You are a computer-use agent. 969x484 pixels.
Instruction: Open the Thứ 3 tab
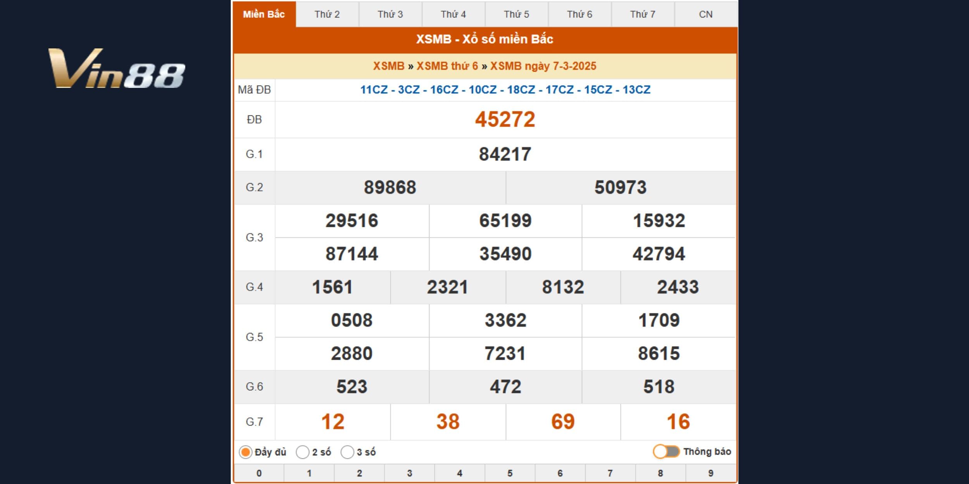coord(390,14)
